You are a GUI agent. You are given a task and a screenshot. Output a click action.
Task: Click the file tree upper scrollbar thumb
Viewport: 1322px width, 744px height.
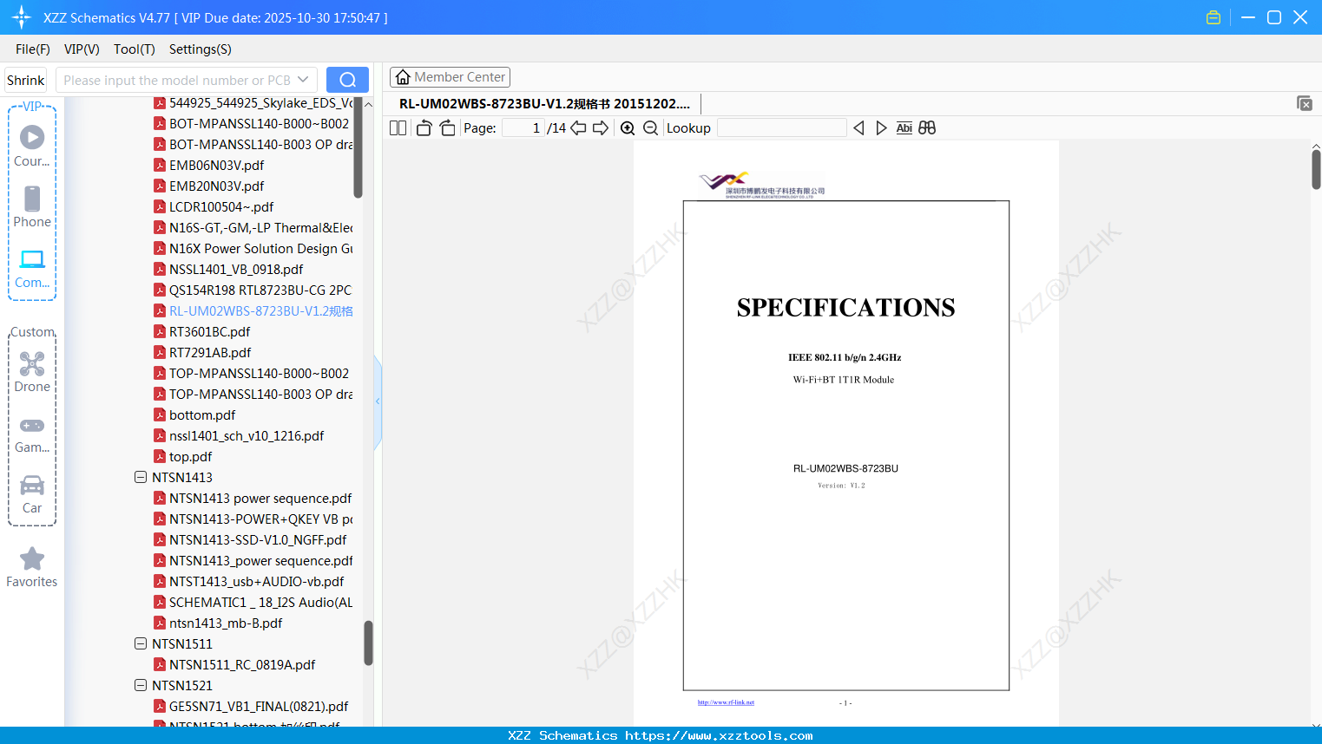(x=358, y=147)
